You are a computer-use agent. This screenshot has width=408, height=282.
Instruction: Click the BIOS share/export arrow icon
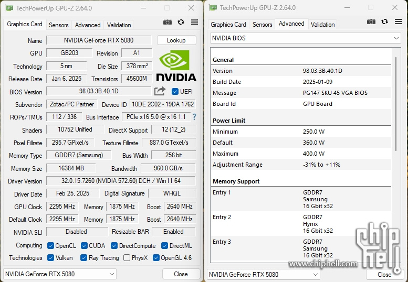160,91
